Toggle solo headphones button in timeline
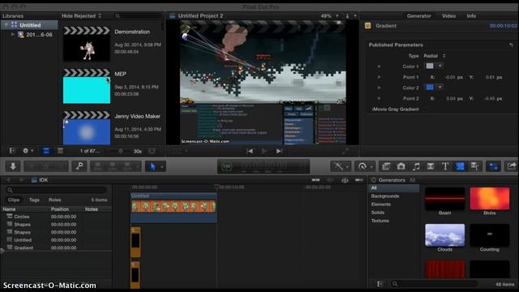The image size is (519, 292). click(345, 180)
